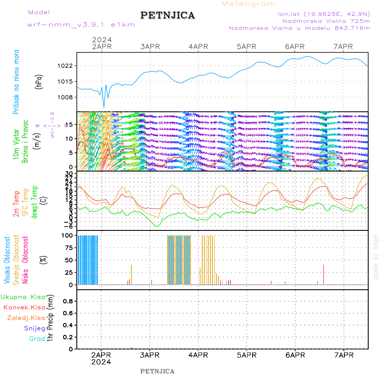Select the 7APR label on the bottom axis
The height and width of the screenshot is (384, 384).
(x=344, y=355)
